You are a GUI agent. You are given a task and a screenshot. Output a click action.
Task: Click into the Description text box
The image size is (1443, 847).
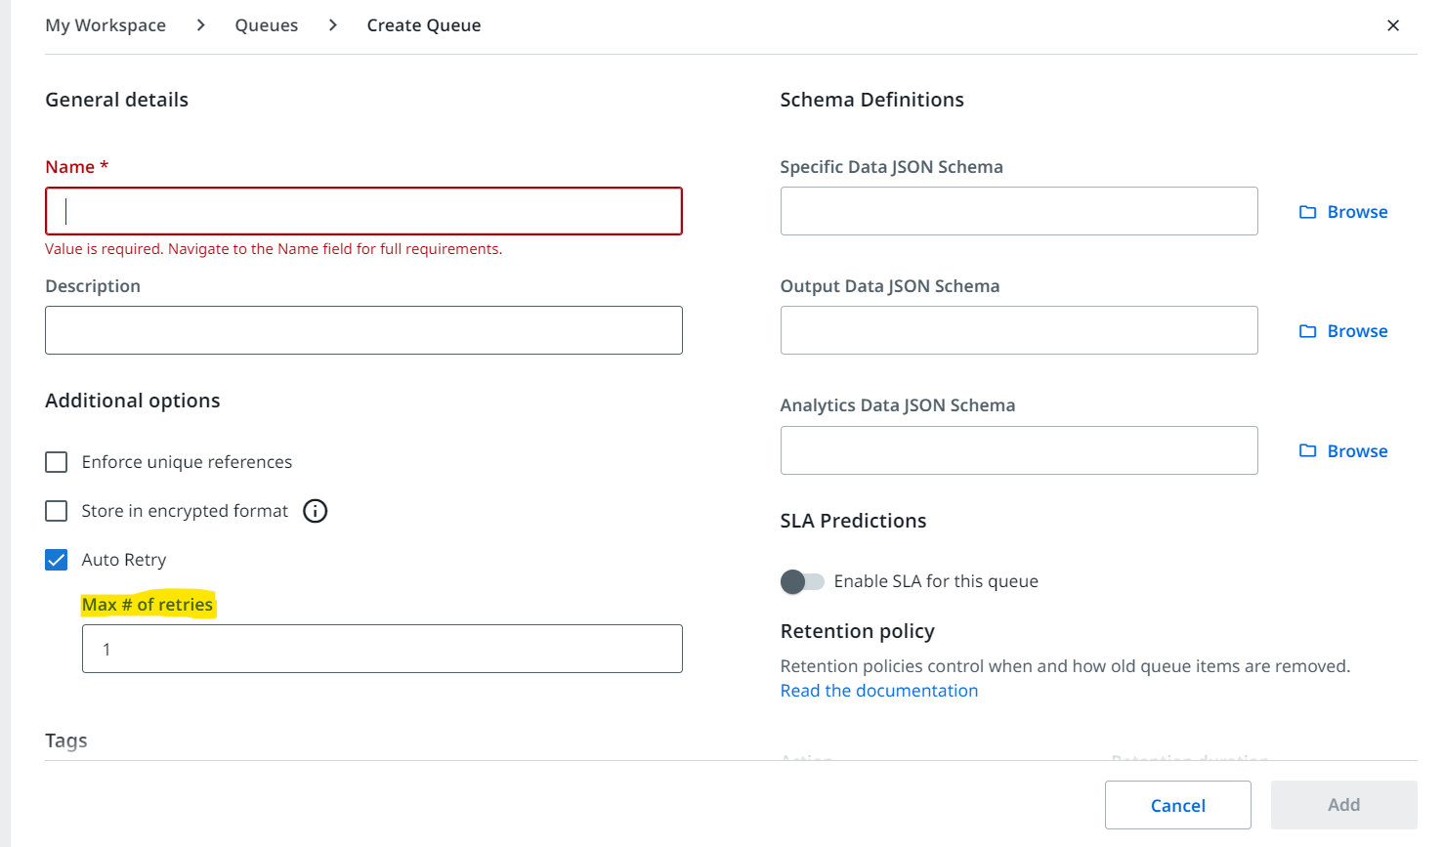tap(363, 330)
